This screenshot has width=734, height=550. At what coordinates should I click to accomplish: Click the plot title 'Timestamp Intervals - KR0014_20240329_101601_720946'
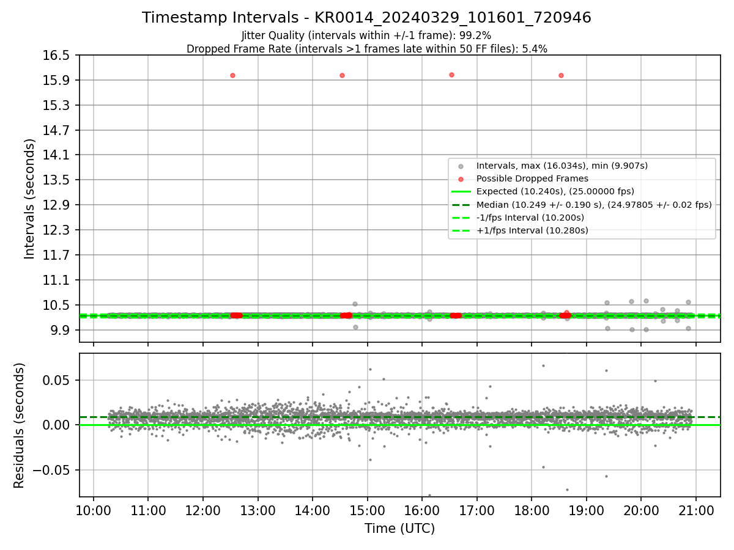366,18
